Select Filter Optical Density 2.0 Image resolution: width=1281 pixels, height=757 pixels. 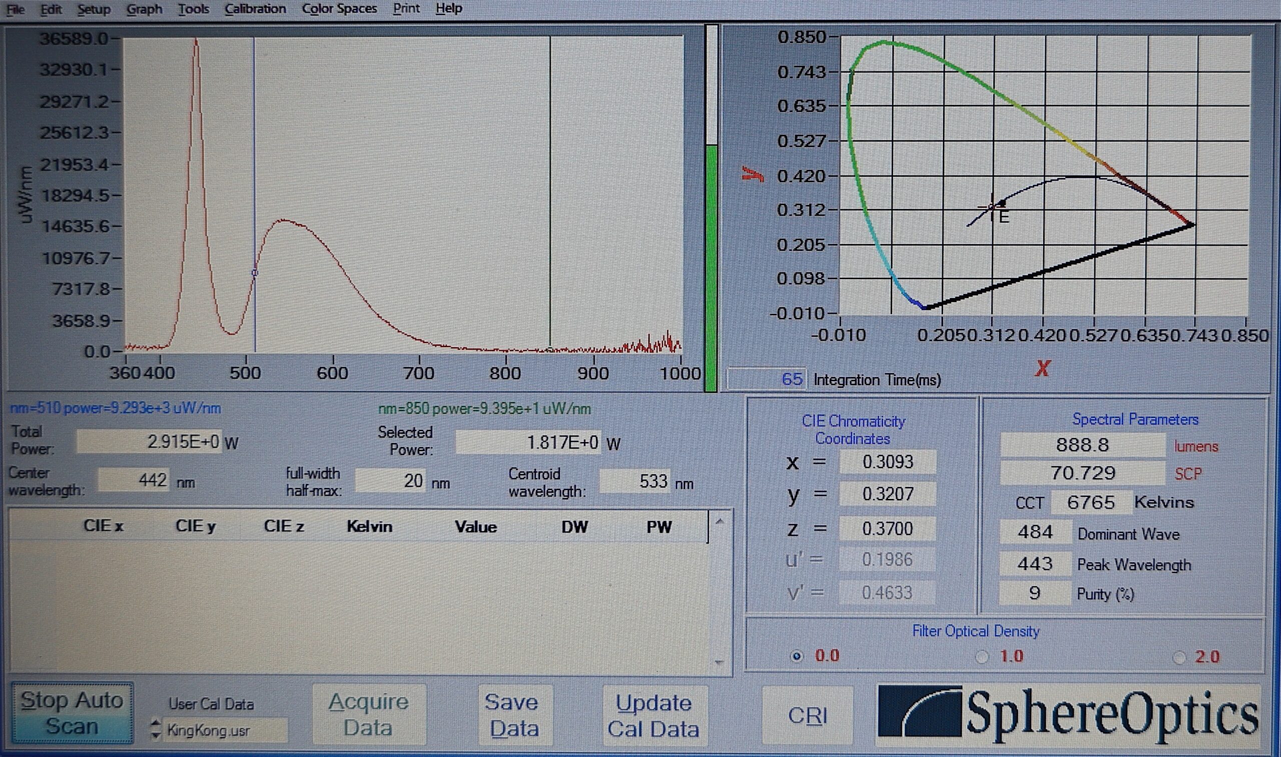(1178, 657)
